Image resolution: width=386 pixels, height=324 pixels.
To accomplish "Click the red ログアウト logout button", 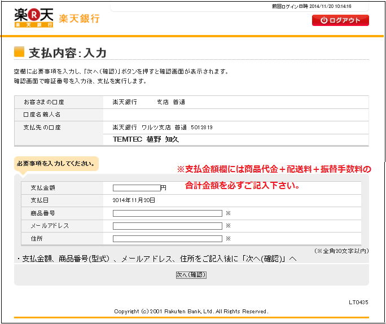I will (340, 20).
